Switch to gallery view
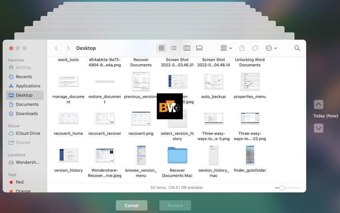Image resolution: width=340 pixels, height=213 pixels. point(199,48)
